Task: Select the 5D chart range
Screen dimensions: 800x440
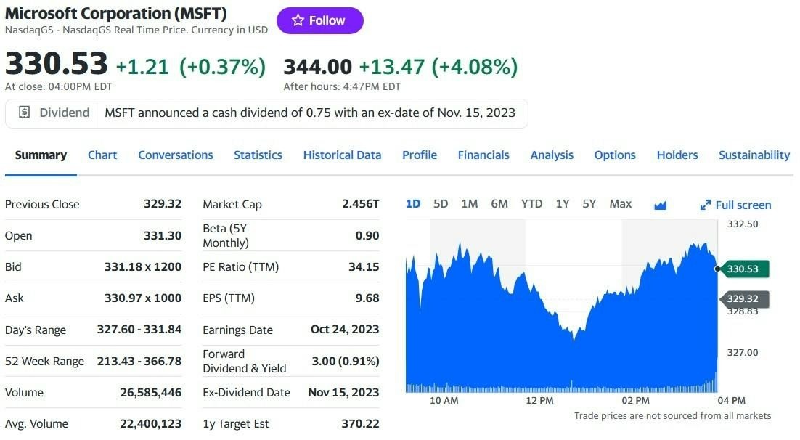Action: (x=441, y=204)
